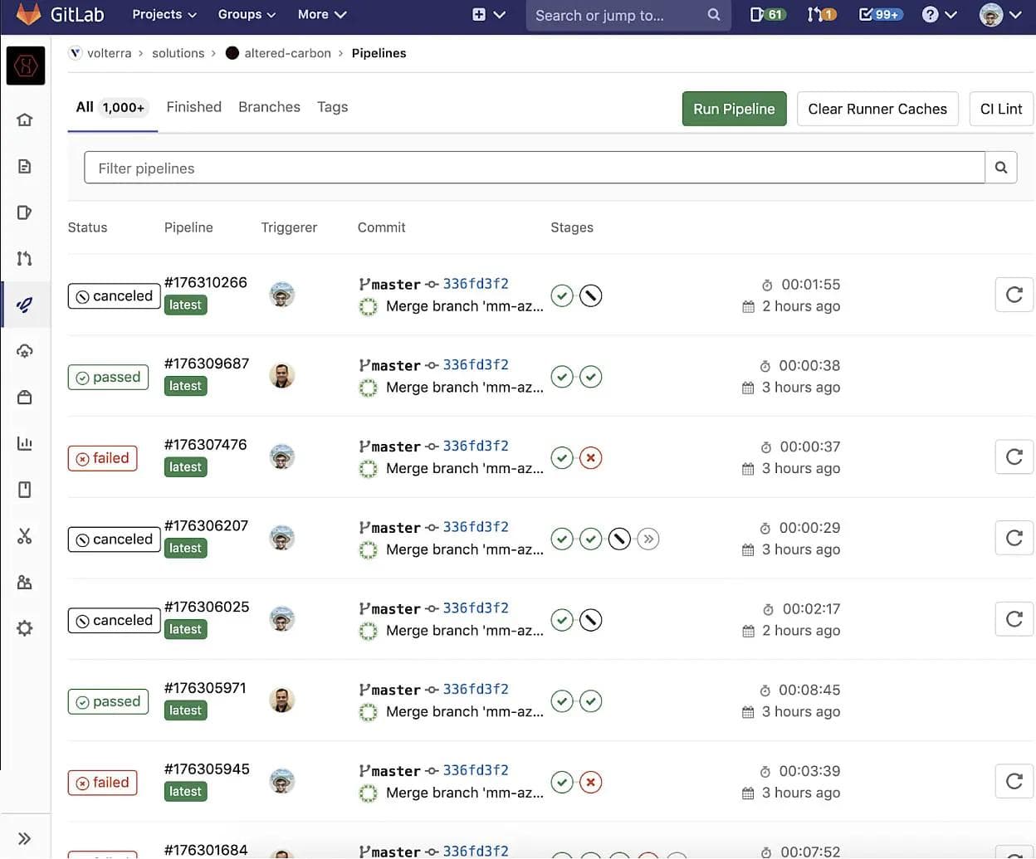1036x859 pixels.
Task: Open the Operations cloud icon in sidebar
Action: point(26,350)
